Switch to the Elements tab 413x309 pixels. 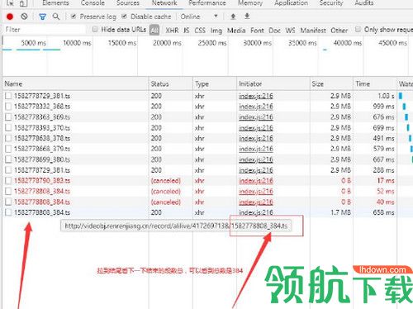[x=55, y=3]
